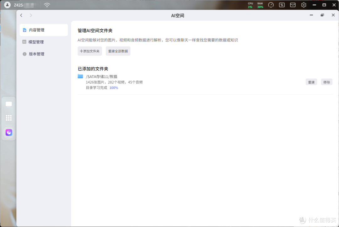339x227 pixels.
Task: Minimize the AI空间 window
Action: pyautogui.click(x=311, y=15)
